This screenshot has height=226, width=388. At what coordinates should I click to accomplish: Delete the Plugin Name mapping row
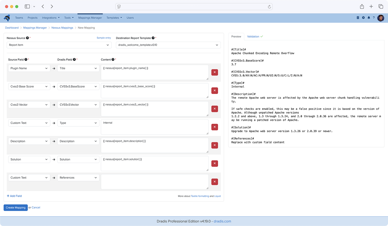pos(215,72)
